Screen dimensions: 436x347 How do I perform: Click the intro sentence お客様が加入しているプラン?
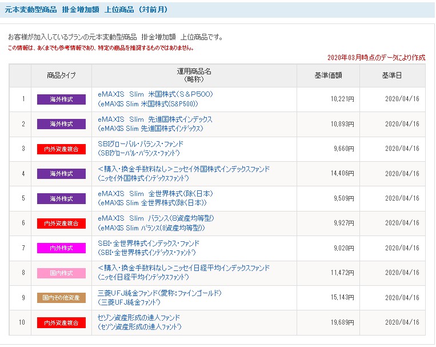point(115,37)
